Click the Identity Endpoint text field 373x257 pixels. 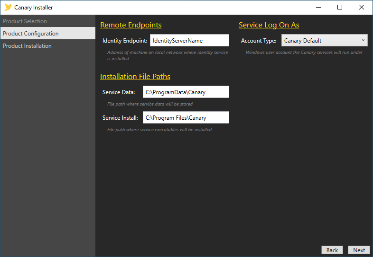tap(189, 41)
